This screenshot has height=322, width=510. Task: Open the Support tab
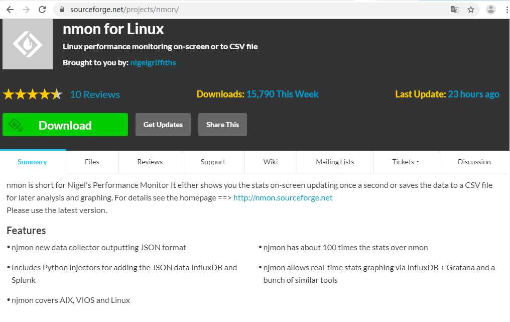click(213, 162)
